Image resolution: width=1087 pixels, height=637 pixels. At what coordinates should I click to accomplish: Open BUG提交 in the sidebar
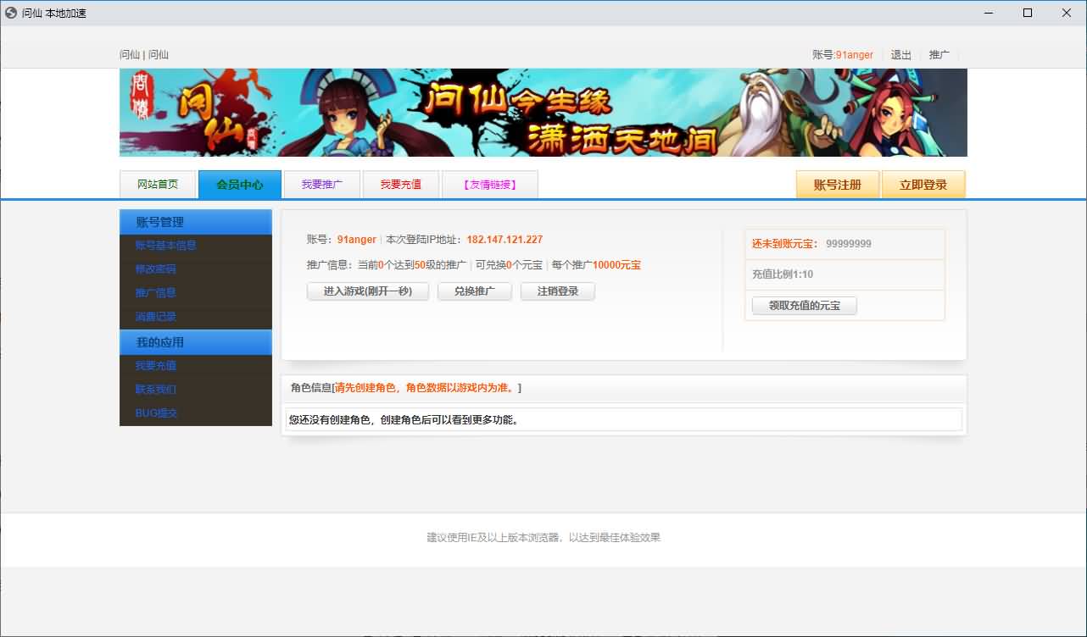156,413
